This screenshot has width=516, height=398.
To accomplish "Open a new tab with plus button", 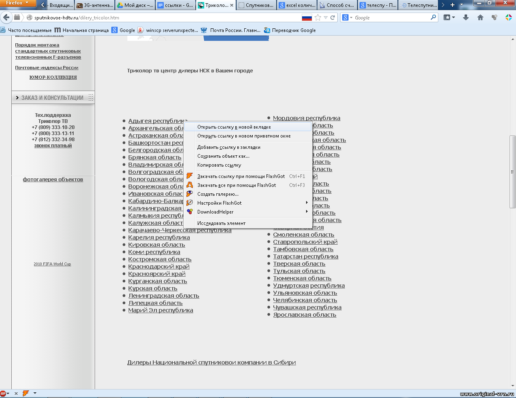I will (453, 5).
